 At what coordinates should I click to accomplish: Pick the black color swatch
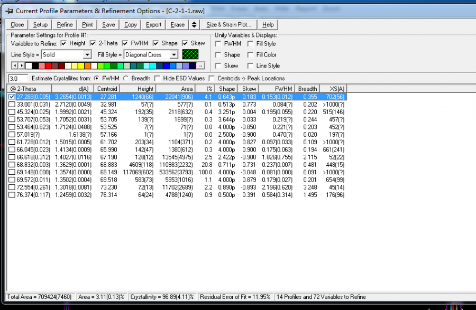point(35,66)
